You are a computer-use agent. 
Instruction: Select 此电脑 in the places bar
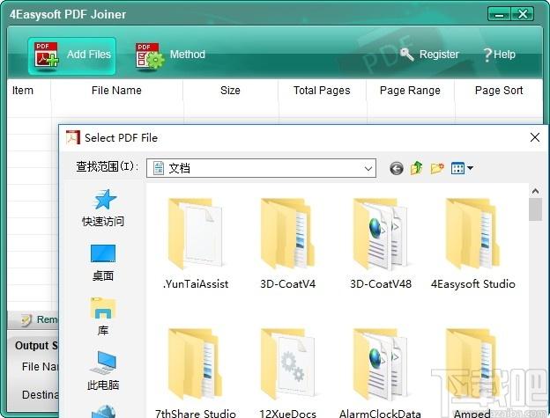(x=103, y=370)
